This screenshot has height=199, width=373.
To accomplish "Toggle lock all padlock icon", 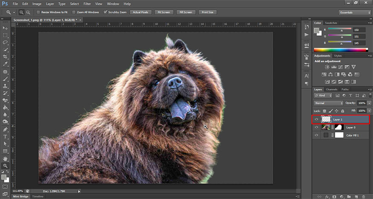I will [x=343, y=111].
